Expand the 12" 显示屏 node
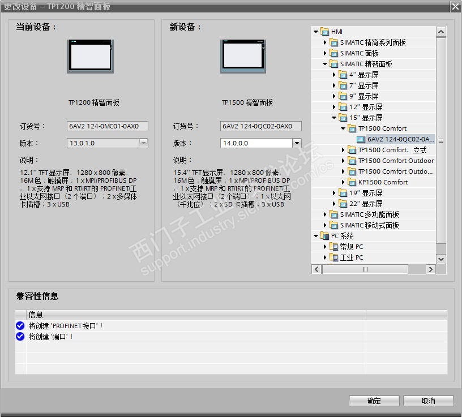Screen dimensions: 462x417 click(334, 107)
